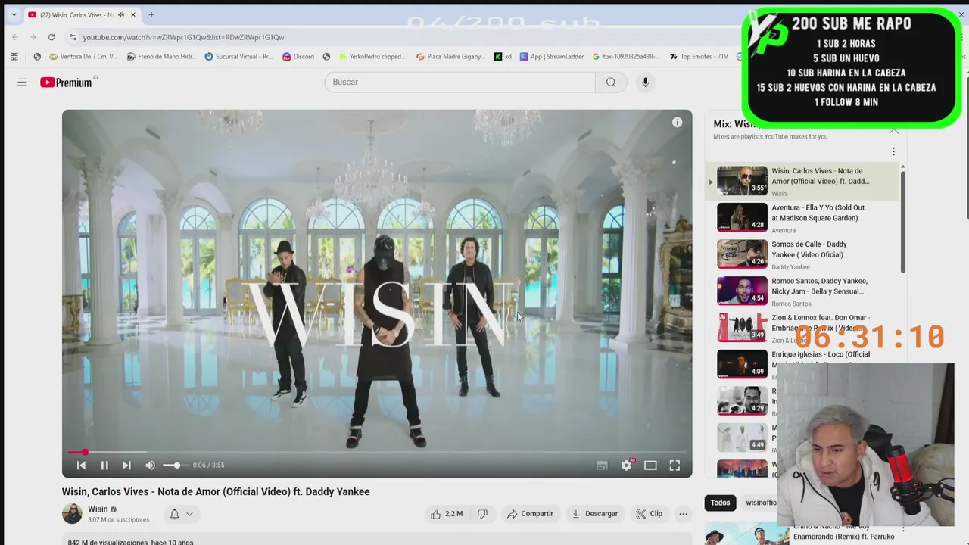969x545 pixels.
Task: Seek on the red video progress bar
Action: (377, 452)
